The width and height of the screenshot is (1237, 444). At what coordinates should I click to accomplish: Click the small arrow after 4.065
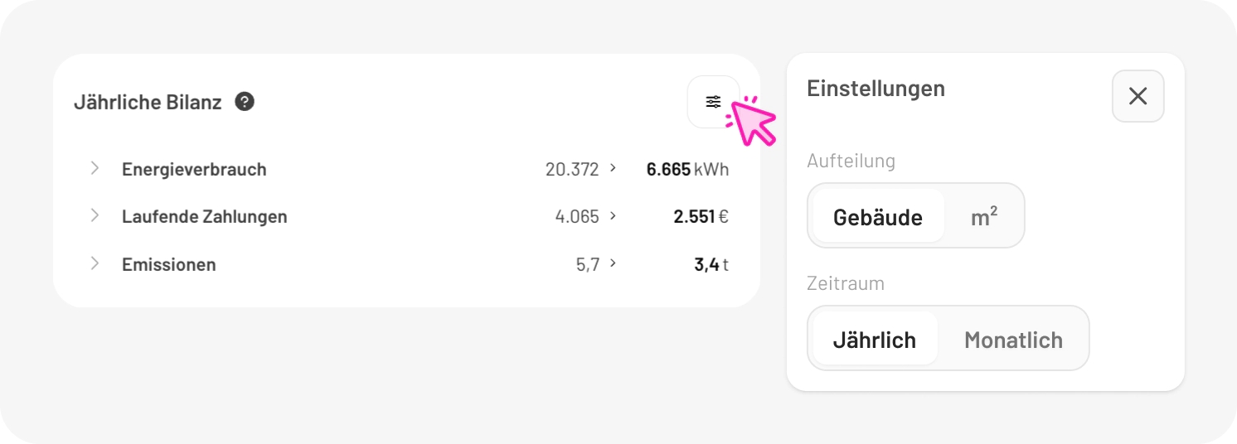tap(613, 216)
